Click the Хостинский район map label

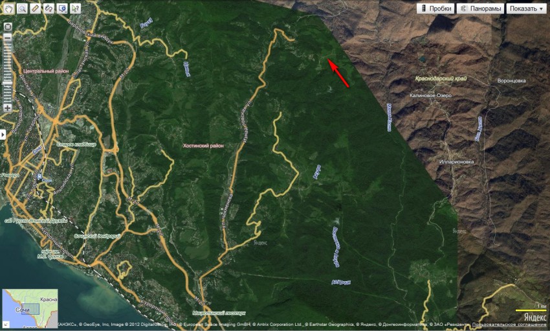(203, 146)
